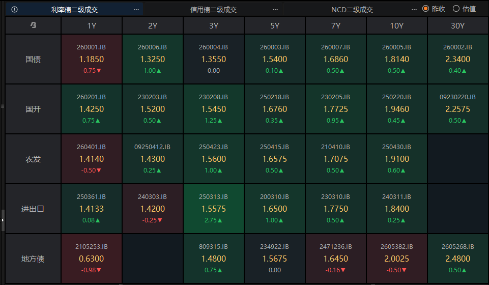Click the up arrow in 农发 5Y cell
The height and width of the screenshot is (285, 489).
282,170
